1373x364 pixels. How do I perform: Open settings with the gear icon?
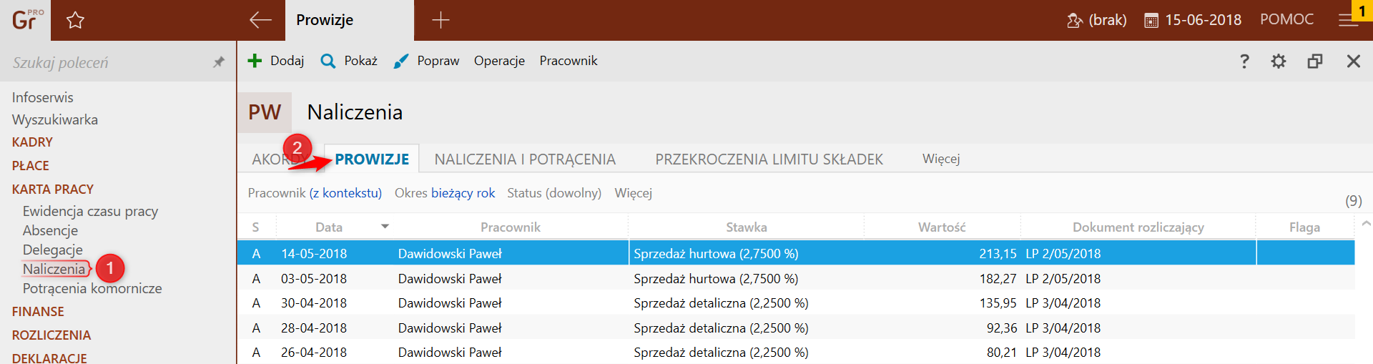[1279, 61]
